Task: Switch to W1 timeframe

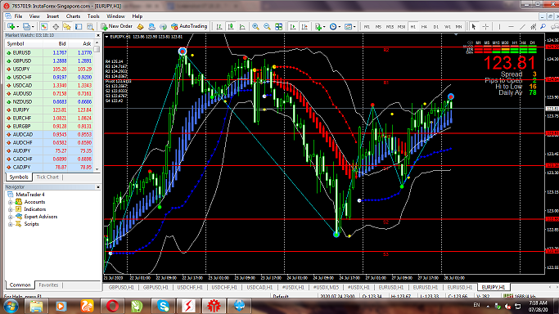Action: click(x=448, y=27)
